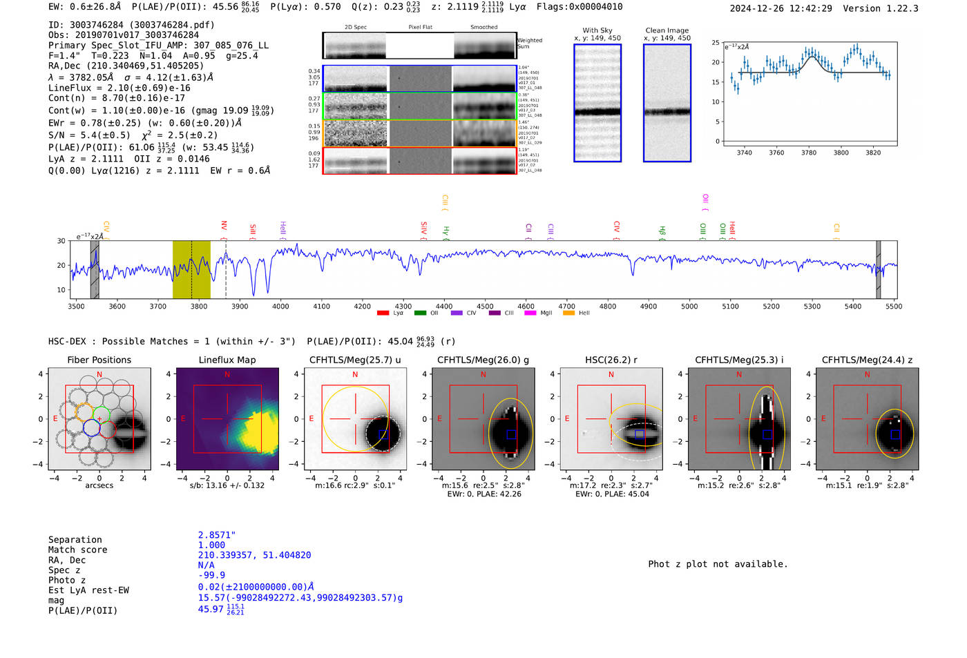The width and height of the screenshot is (967, 658).
Task: Click the Pixel Flat column header
Action: (x=420, y=27)
